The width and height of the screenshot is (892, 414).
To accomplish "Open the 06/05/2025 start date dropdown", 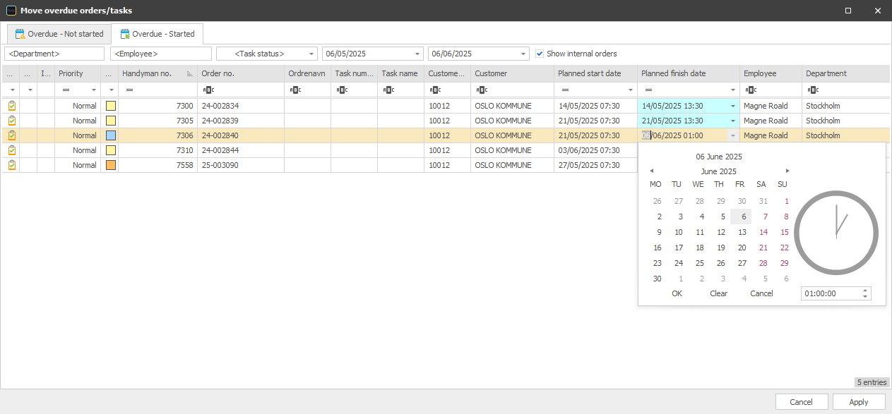I will 417,54.
